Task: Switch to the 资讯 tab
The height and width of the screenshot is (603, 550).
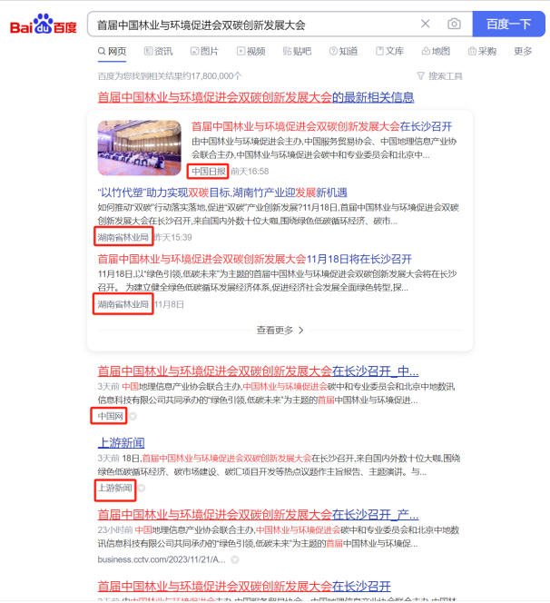Action: 158,51
